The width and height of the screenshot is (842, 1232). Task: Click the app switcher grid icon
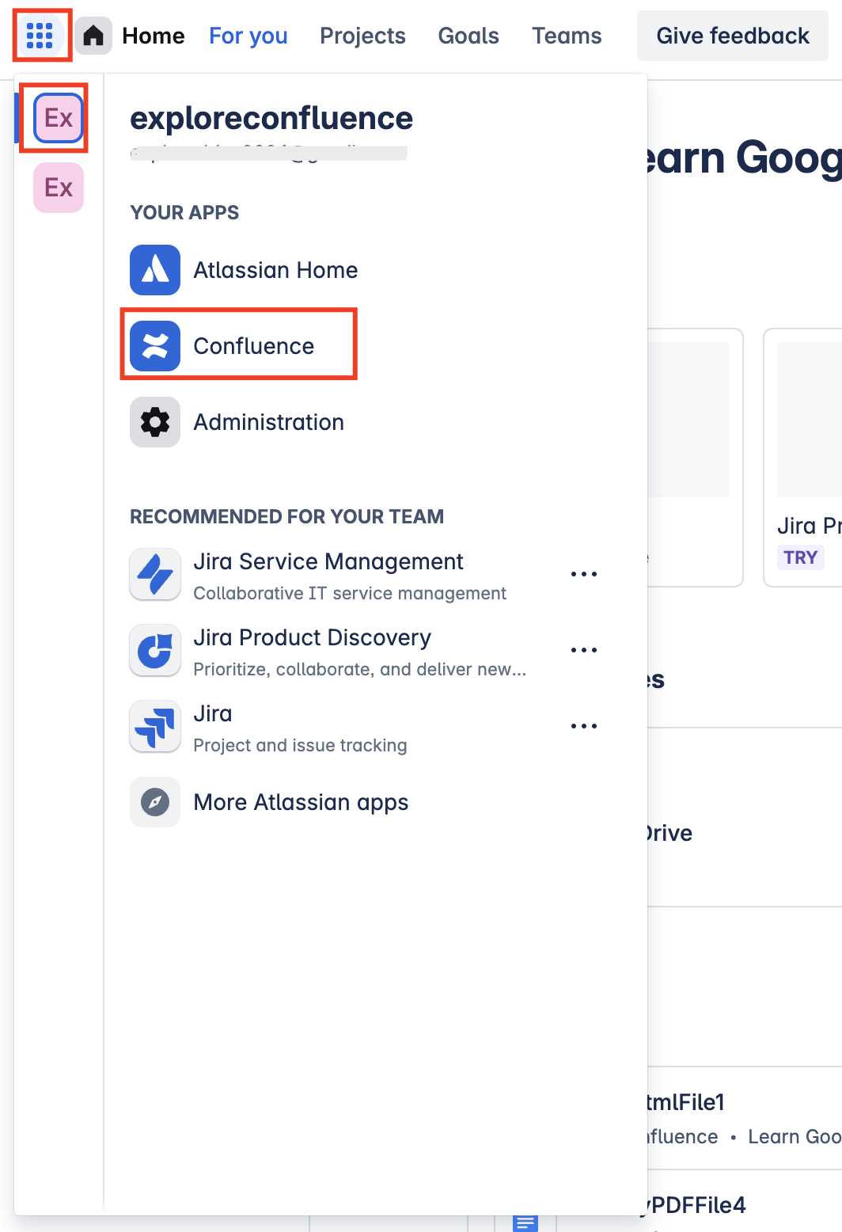pyautogui.click(x=41, y=36)
